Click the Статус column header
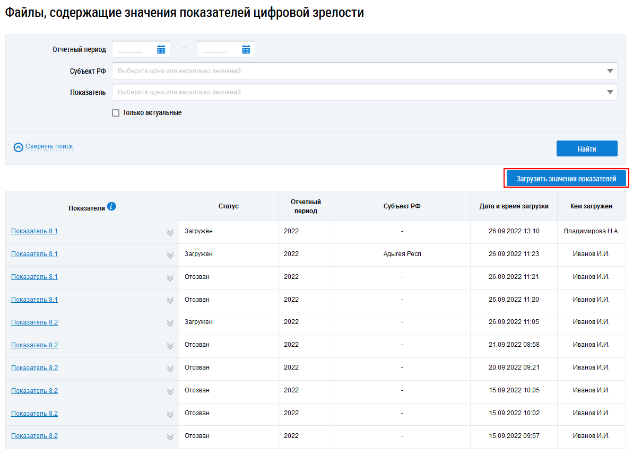Viewport: 633px width, 456px height. pyautogui.click(x=228, y=206)
